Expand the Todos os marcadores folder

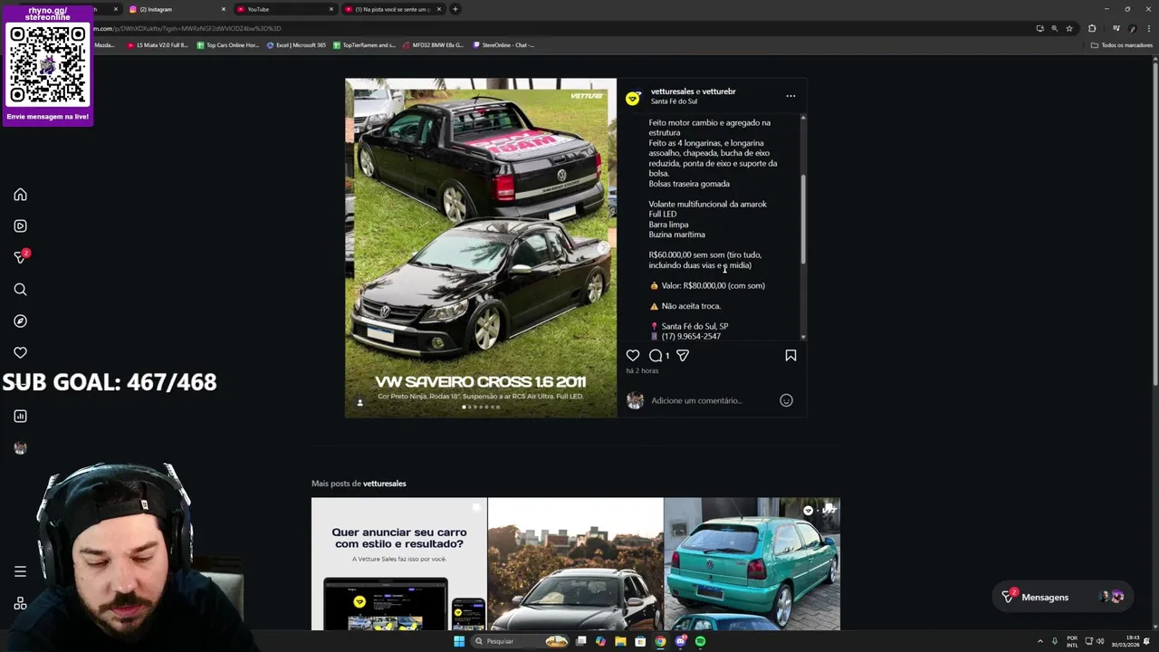[x=1121, y=45]
